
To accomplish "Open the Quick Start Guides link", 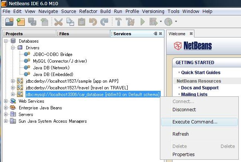I will point(201,73).
